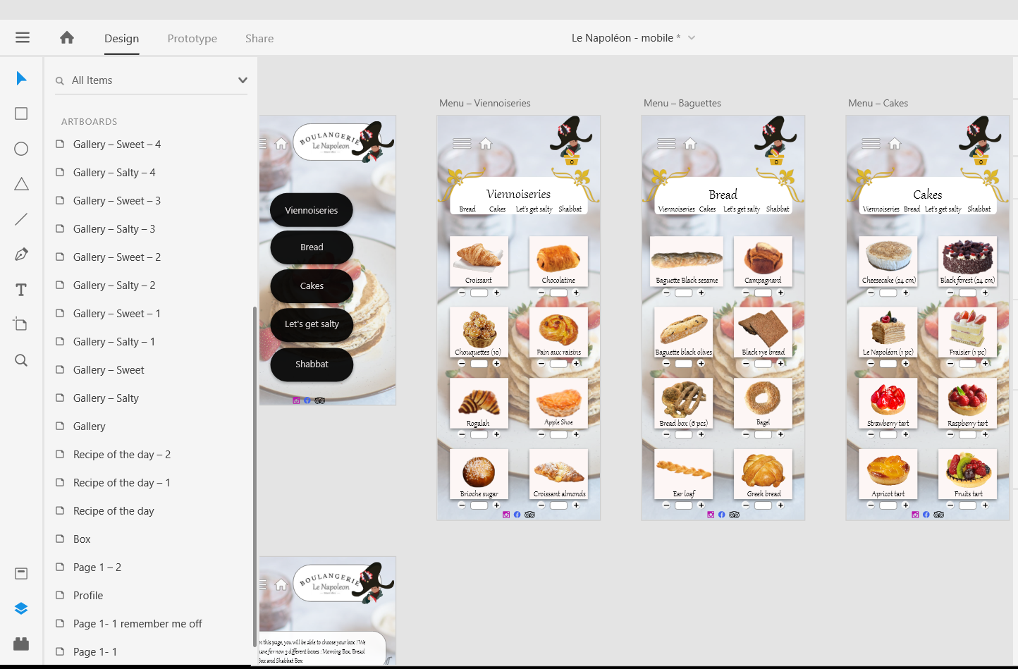
Task: Open the Plugins panel
Action: (20, 644)
